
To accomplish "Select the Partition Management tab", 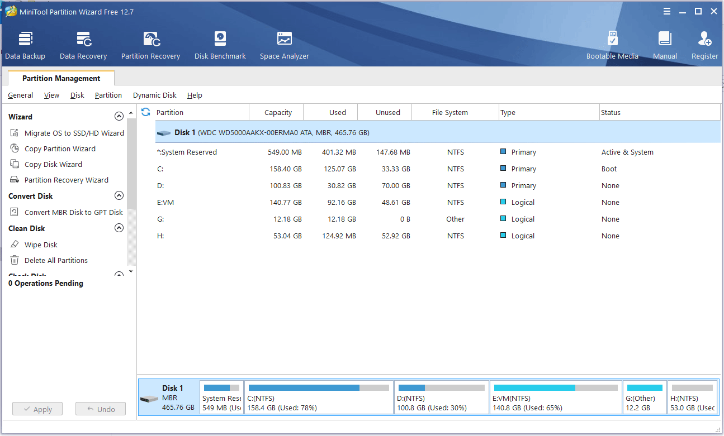I will click(x=61, y=78).
